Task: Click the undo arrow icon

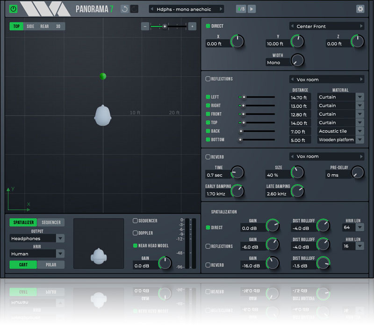Action: 124,9
